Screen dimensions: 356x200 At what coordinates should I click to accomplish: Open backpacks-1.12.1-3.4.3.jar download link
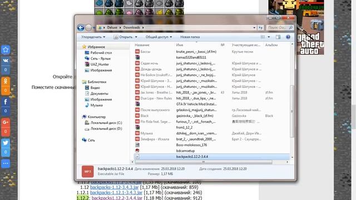point(116,193)
